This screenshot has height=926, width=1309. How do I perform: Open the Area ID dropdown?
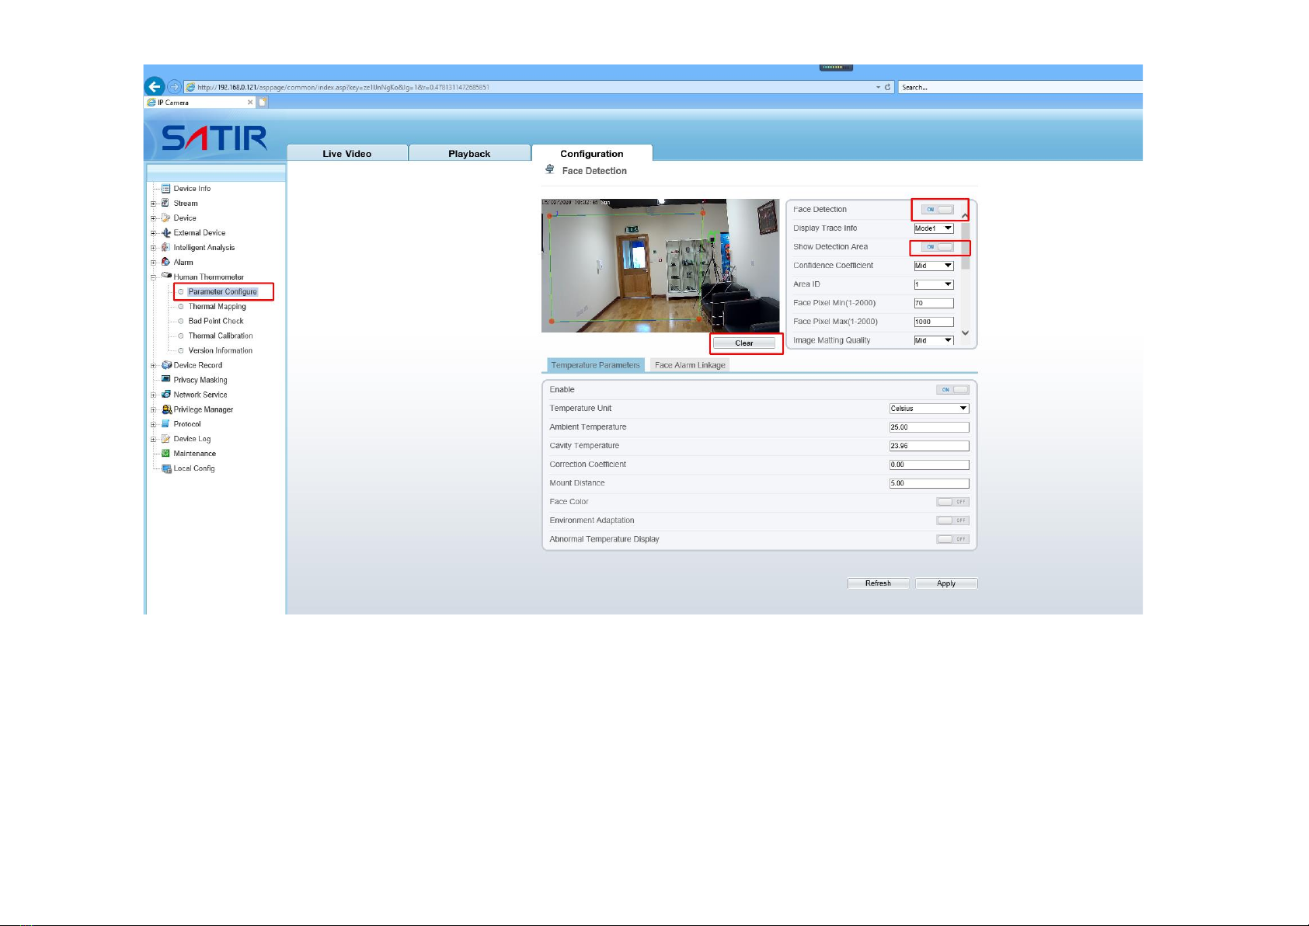pos(934,284)
